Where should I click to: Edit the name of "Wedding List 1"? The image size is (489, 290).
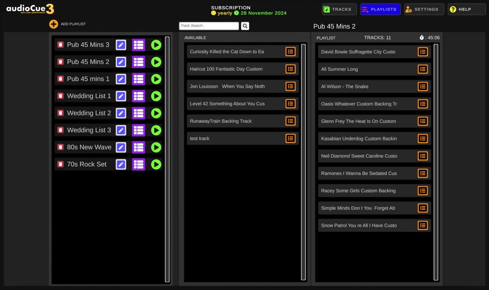(121, 96)
